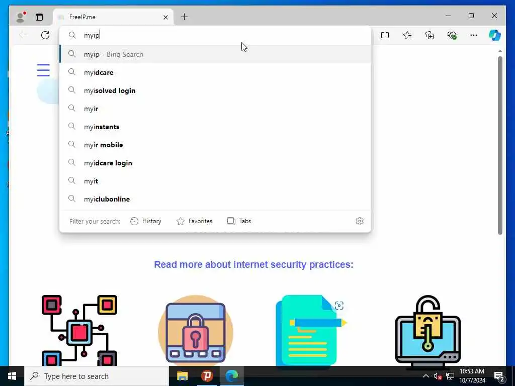Image resolution: width=515 pixels, height=386 pixels.
Task: Open the tab actions menu icon
Action: [x=39, y=17]
